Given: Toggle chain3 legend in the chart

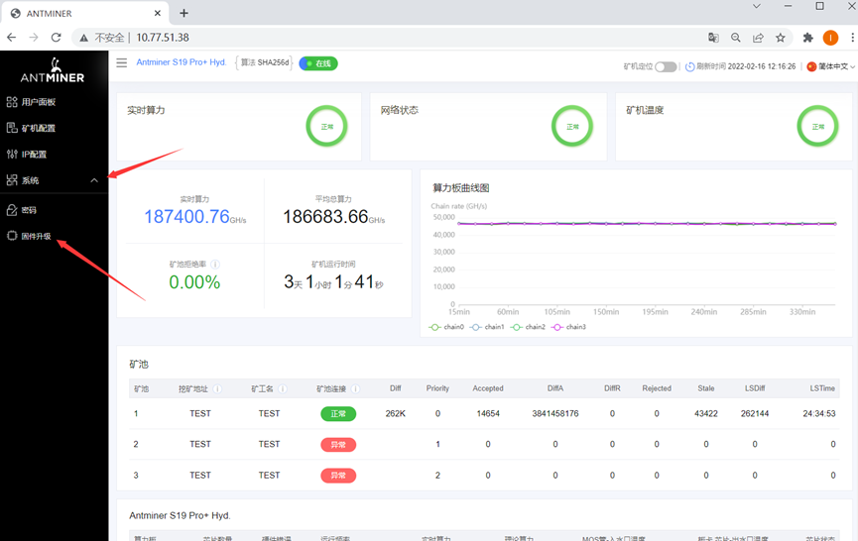Looking at the screenshot, I should [568, 327].
